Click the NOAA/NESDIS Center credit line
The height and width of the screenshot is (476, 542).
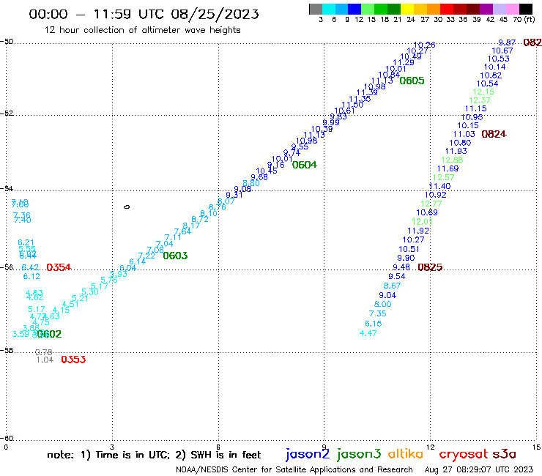click(x=294, y=469)
